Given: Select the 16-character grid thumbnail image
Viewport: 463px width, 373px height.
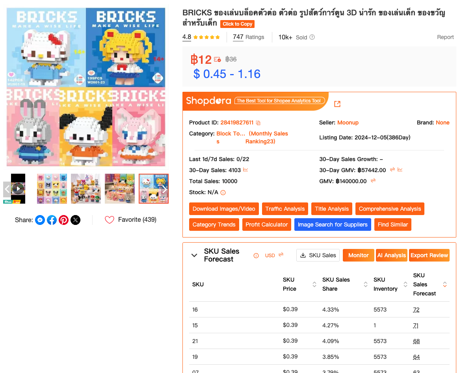Looking at the screenshot, I should coord(52,189).
